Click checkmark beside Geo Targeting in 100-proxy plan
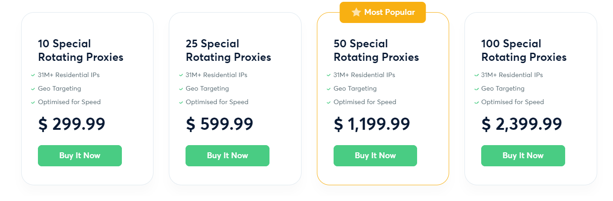613x201 pixels. click(476, 89)
